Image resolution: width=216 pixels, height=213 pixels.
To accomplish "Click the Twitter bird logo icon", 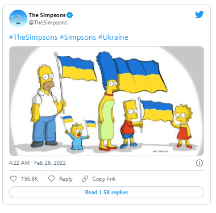I will 199,15.
